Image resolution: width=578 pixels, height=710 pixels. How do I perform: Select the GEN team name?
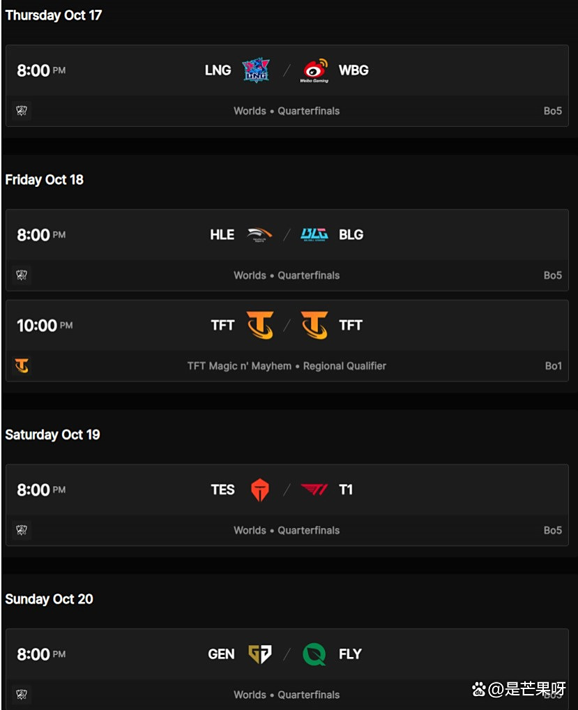click(x=221, y=654)
